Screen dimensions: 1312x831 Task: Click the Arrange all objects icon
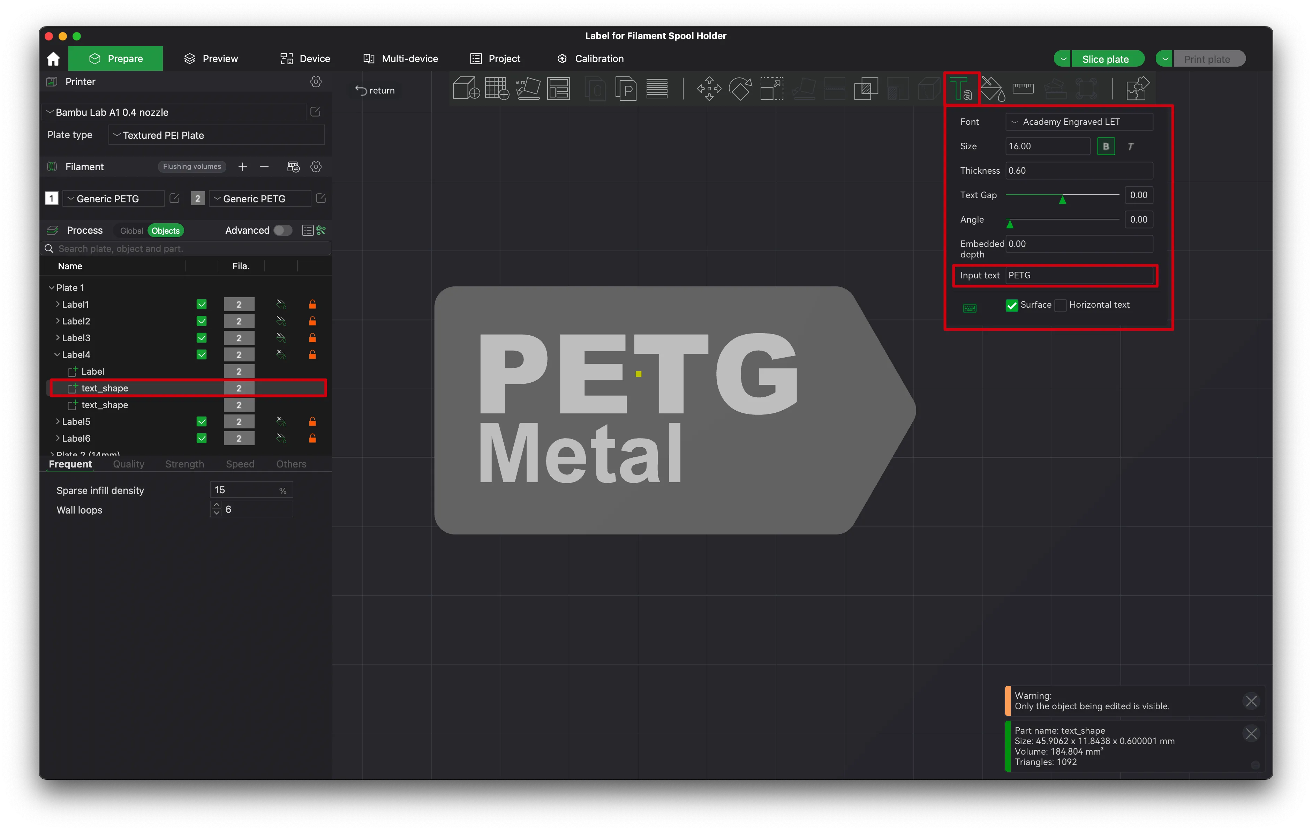[x=558, y=88]
